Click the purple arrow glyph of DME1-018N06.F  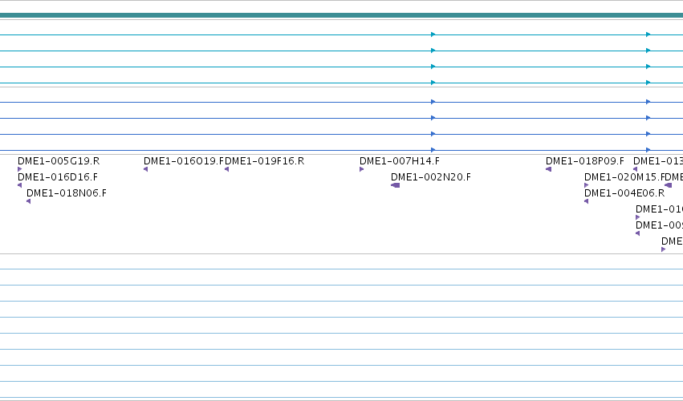click(28, 201)
